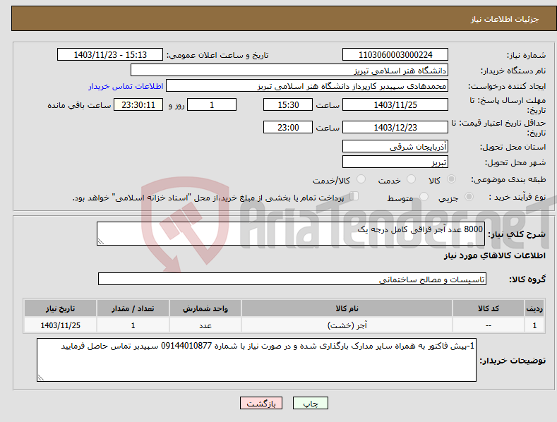Click the چاپ print button
Screen dimensions: 557x422
[310, 403]
